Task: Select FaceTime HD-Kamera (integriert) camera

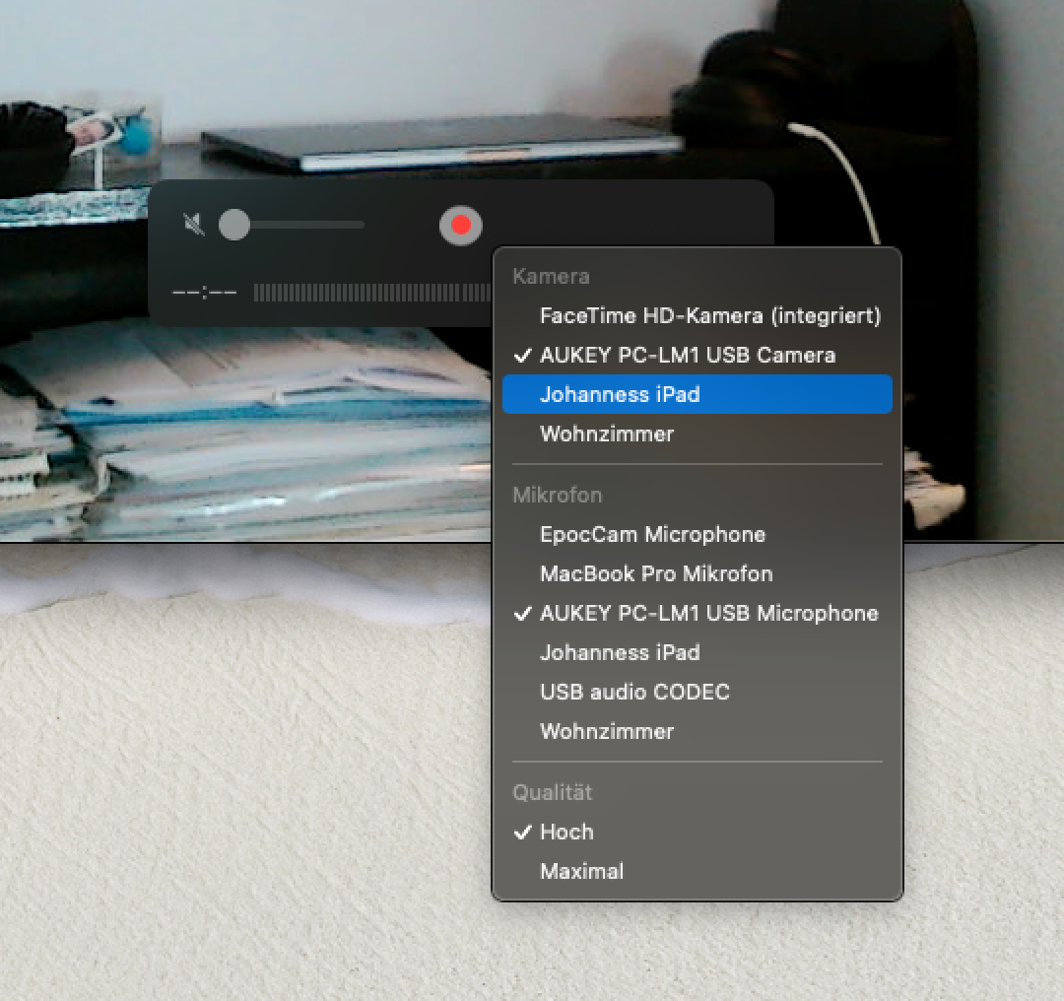Action: click(x=697, y=315)
